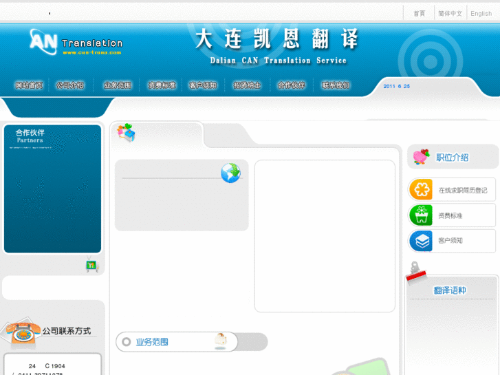Click the red binder clip icon
Image resolution: width=500 pixels, height=375 pixels.
[415, 271]
